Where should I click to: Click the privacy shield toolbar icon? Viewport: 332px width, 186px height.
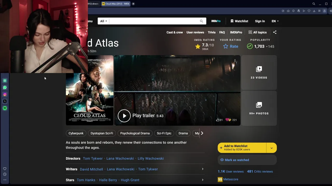pos(293,11)
